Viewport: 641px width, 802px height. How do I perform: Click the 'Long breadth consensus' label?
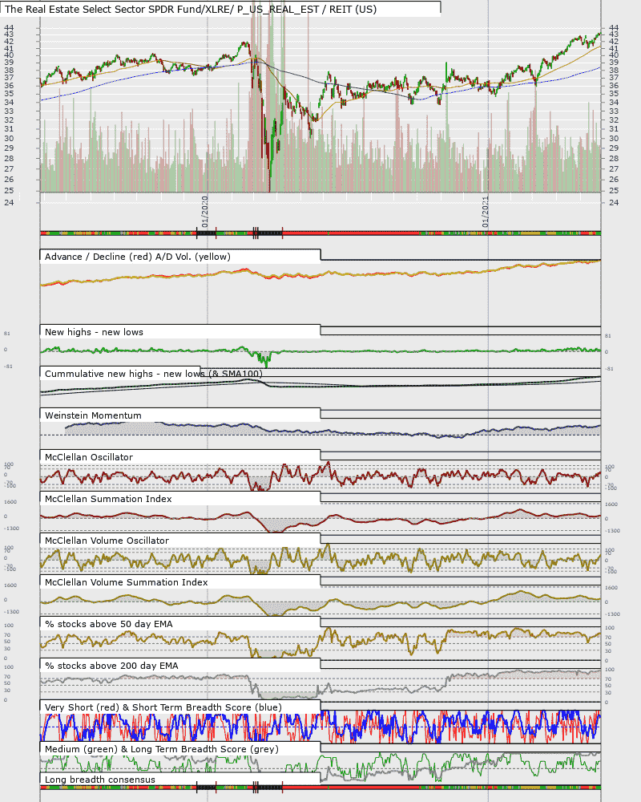coord(99,780)
